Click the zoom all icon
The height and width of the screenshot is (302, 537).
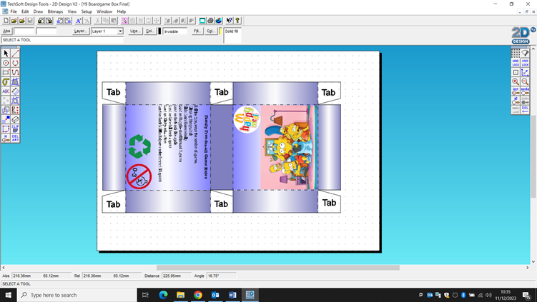click(x=516, y=101)
